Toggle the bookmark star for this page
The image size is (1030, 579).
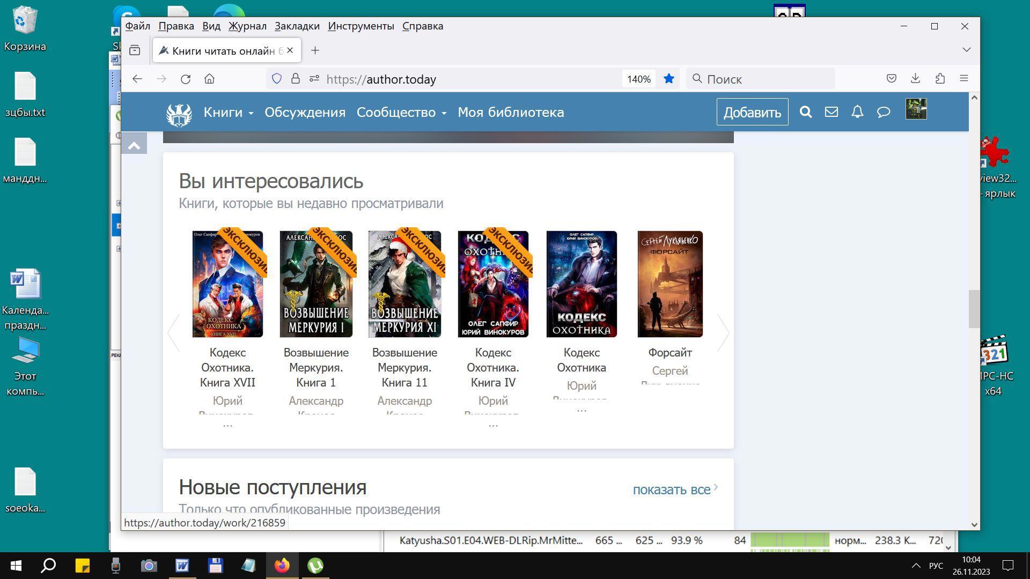668,79
